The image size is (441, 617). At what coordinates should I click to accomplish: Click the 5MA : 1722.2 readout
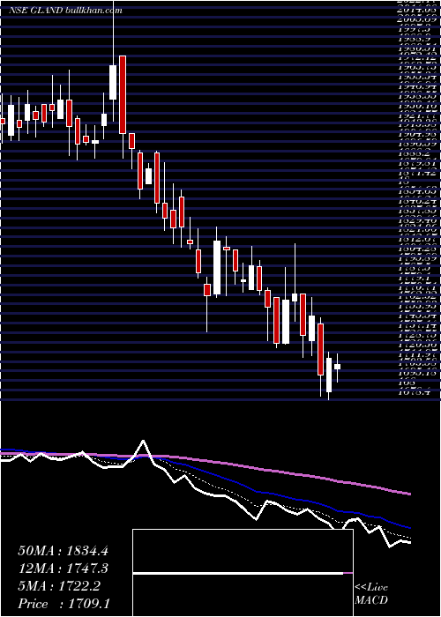click(59, 586)
